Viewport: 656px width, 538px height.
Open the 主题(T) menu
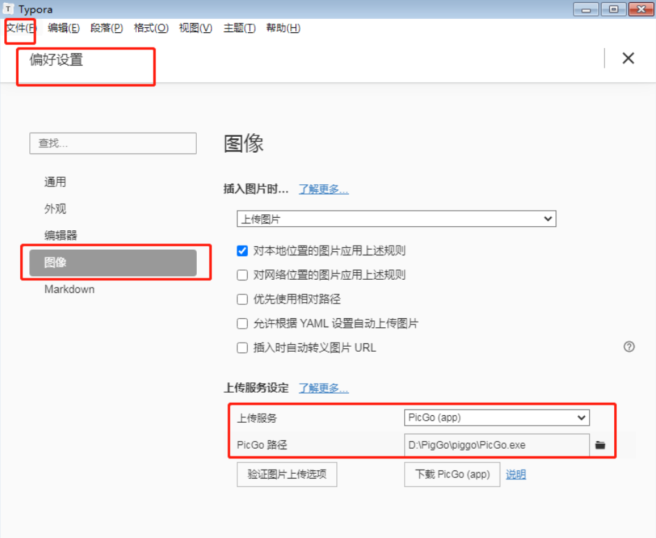pyautogui.click(x=239, y=28)
